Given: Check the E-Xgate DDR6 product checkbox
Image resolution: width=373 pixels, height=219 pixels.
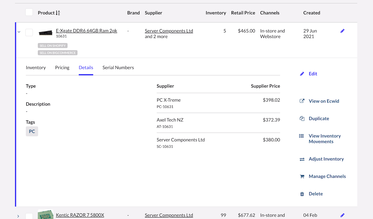Looking at the screenshot, I should coord(29,32).
